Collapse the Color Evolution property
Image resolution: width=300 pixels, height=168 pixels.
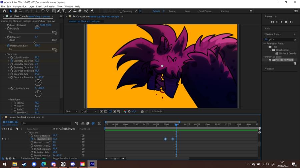[9, 89]
